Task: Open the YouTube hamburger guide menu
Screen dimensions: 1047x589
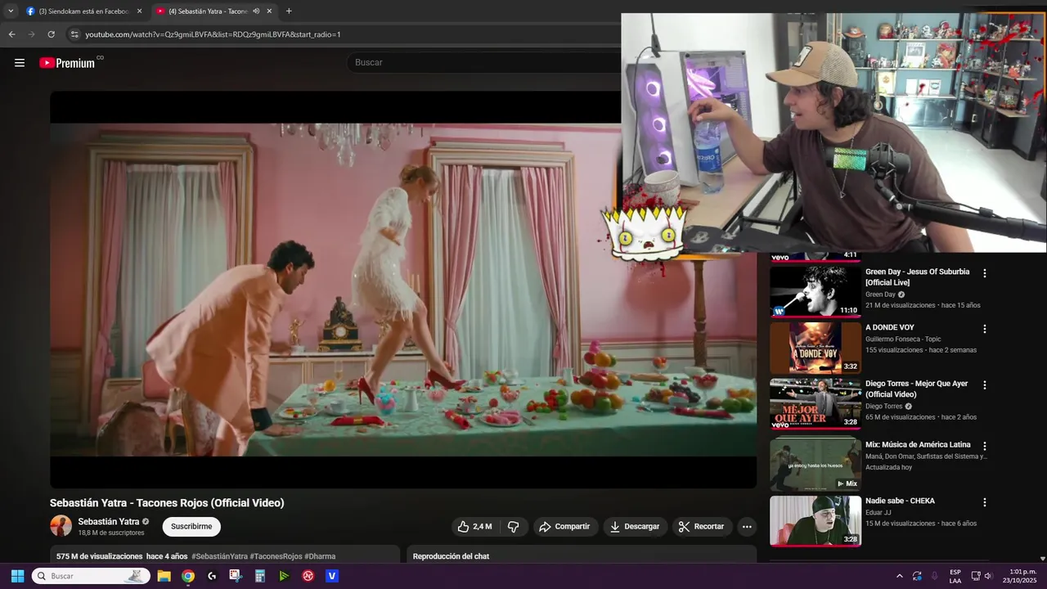Action: [20, 63]
